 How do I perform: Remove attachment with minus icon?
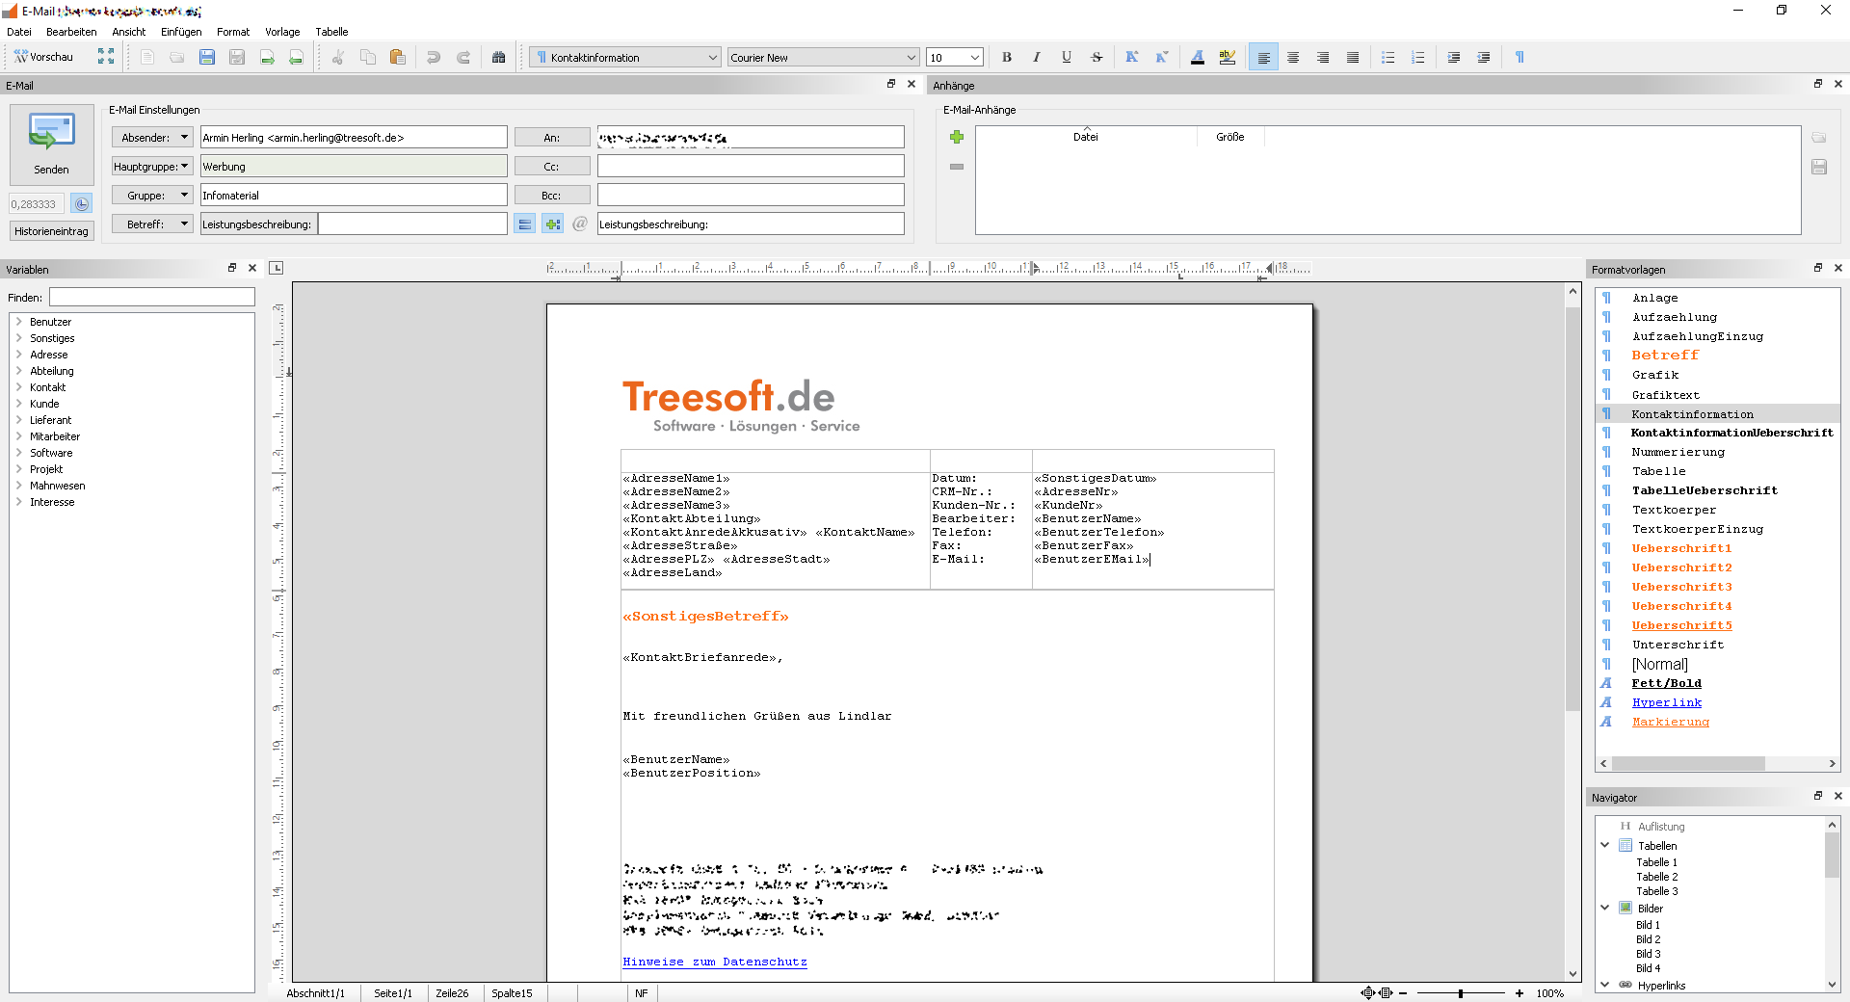(x=957, y=167)
